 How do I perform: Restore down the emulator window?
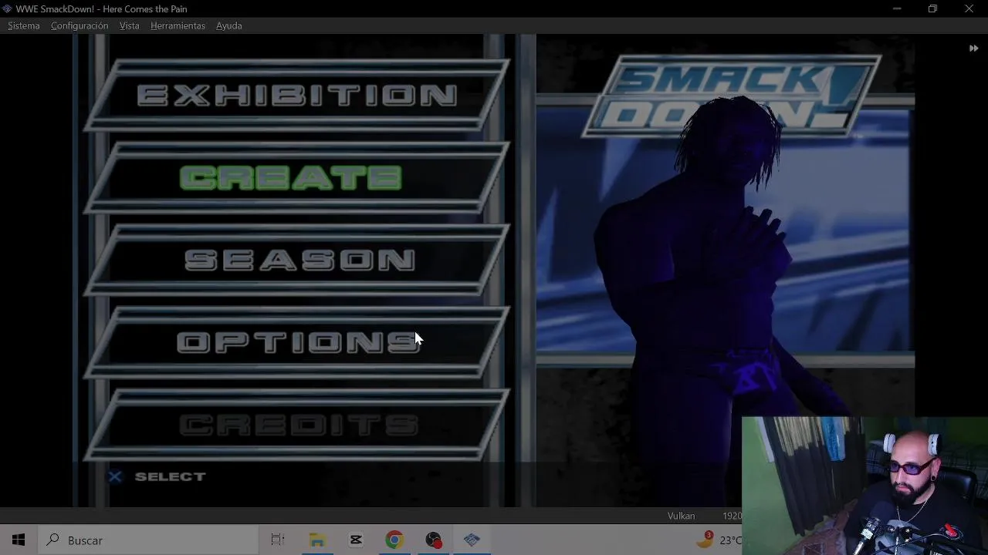pyautogui.click(x=932, y=8)
